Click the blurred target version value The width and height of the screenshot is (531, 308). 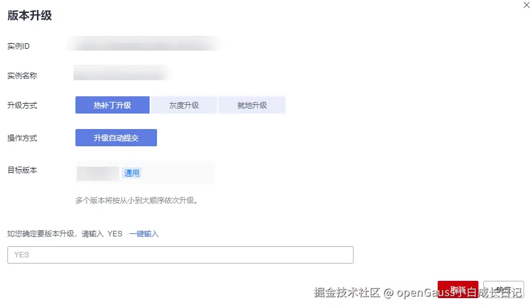point(98,173)
